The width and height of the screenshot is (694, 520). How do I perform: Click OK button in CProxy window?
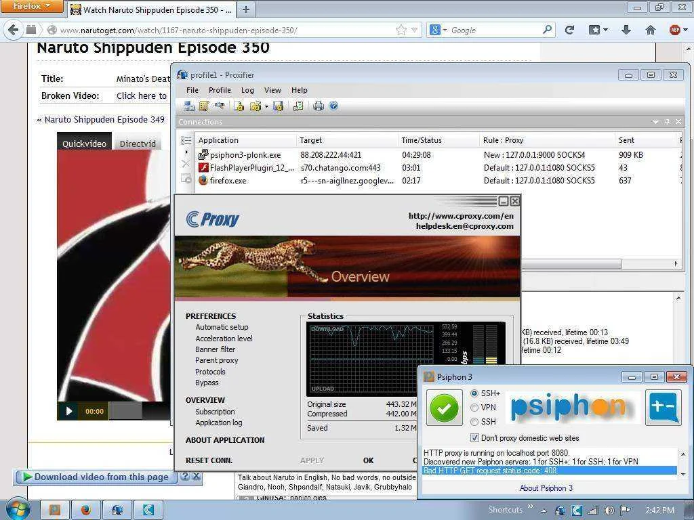pyautogui.click(x=368, y=460)
